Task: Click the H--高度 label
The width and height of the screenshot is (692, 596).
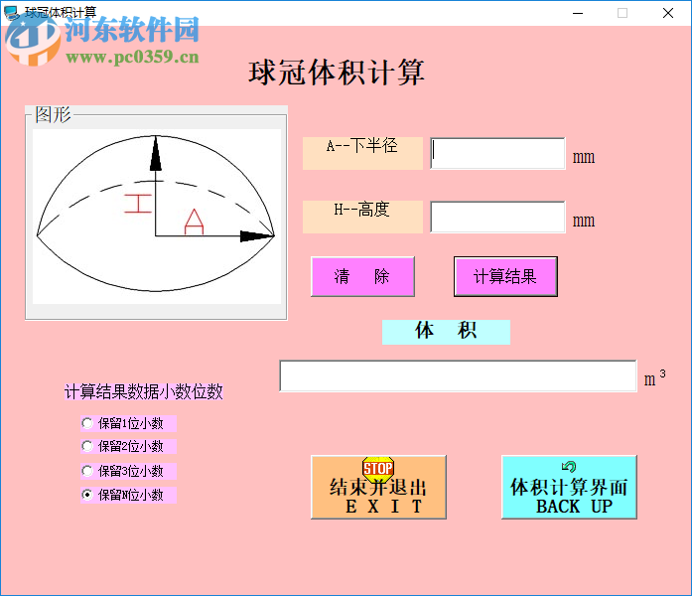Action: (x=362, y=217)
